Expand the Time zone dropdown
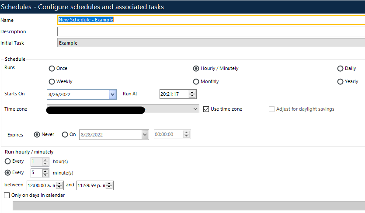This screenshot has height=213, width=365. pyautogui.click(x=195, y=109)
